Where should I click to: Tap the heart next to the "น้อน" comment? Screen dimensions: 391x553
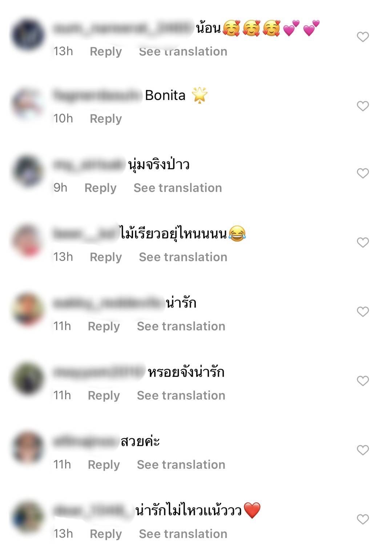pos(363,37)
